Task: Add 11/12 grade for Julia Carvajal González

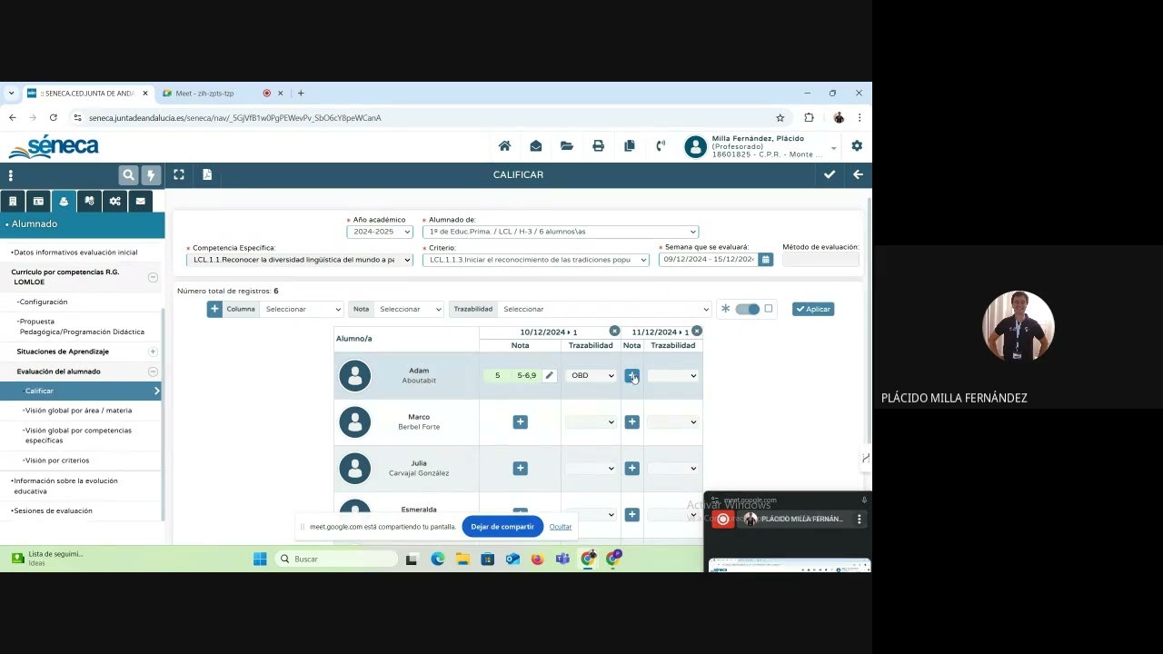Action: 631,468
